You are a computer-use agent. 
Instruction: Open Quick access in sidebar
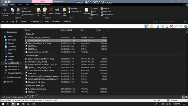11,32
